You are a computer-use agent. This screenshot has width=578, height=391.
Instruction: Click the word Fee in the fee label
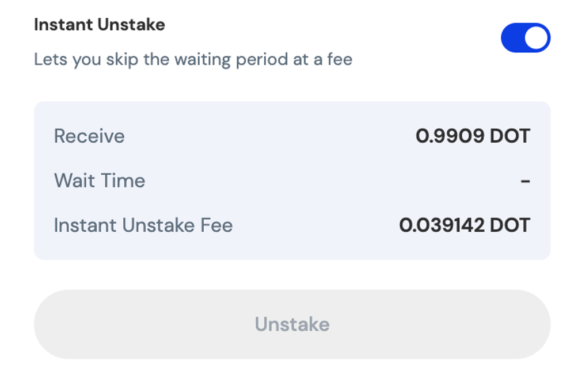(x=217, y=225)
